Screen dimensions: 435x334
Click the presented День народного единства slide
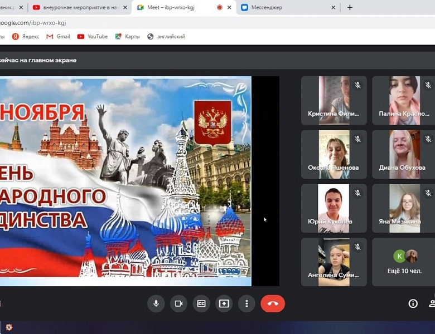125,181
